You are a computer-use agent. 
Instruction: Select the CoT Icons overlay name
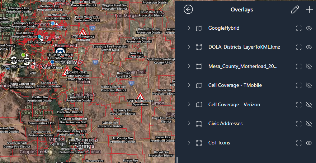(x=219, y=143)
